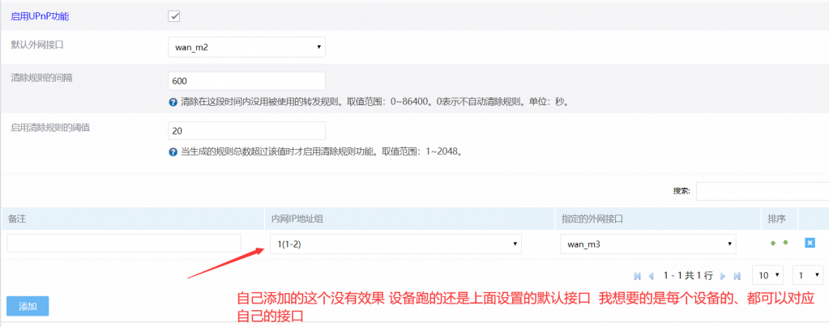The image size is (829, 327).
Task: Go to the next page of results
Action: [x=723, y=276]
